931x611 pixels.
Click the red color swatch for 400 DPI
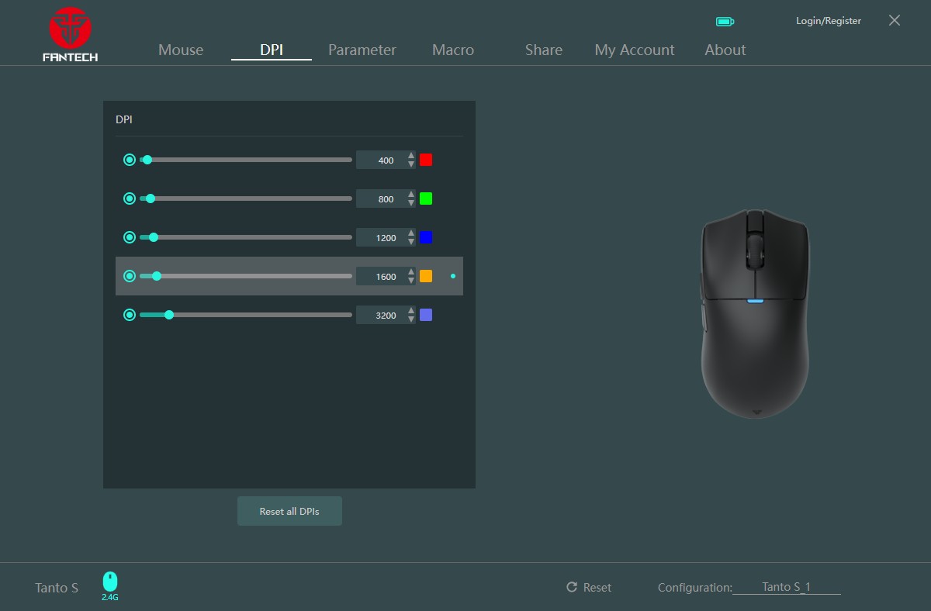click(x=426, y=160)
